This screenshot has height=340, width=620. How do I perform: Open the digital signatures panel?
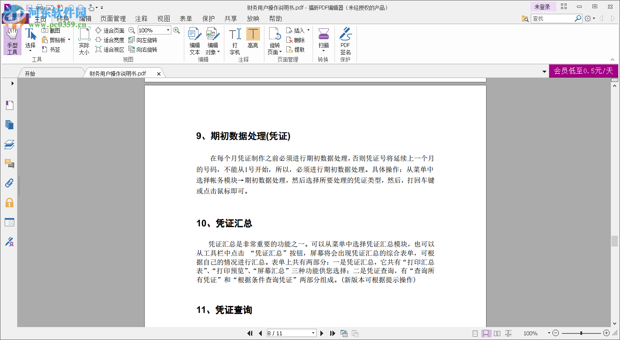point(9,242)
